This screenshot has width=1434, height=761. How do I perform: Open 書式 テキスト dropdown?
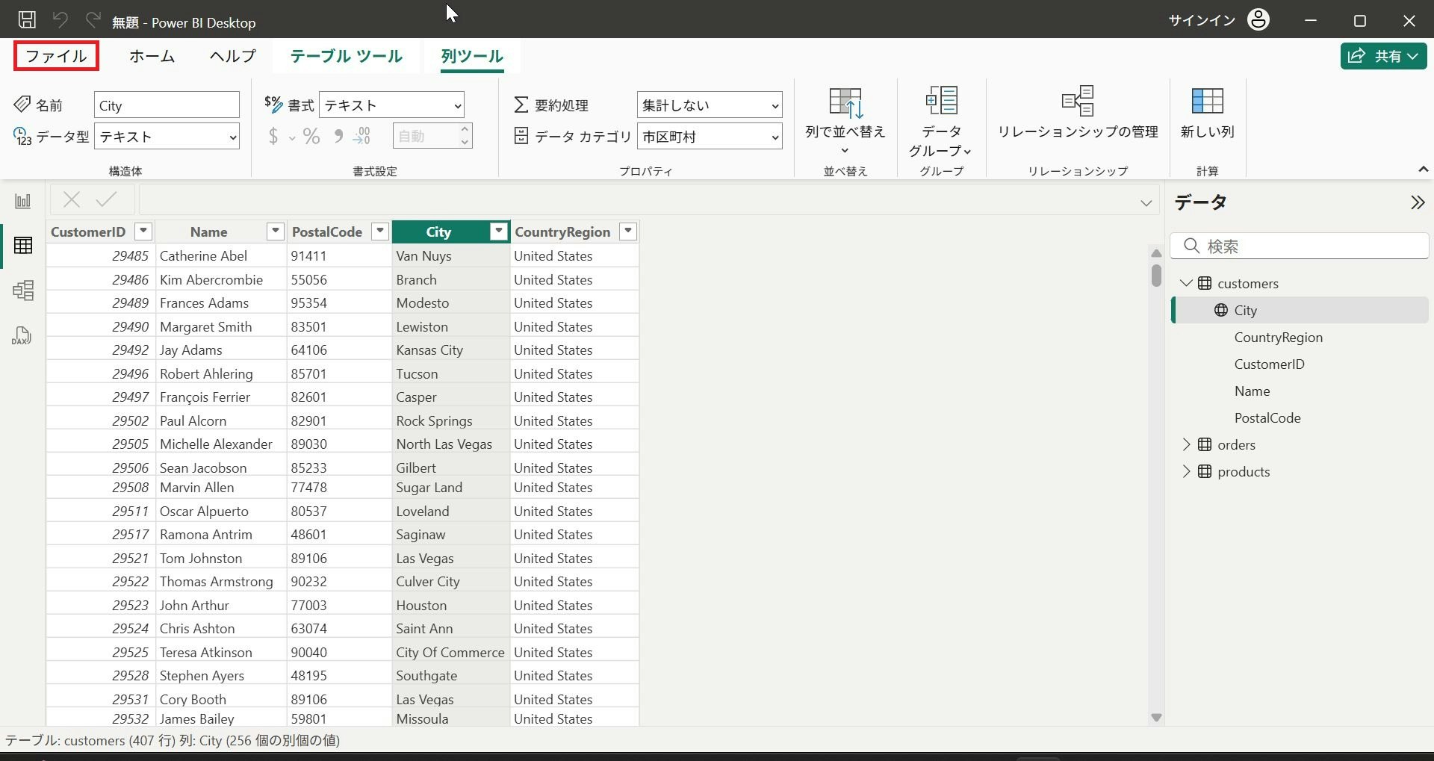391,105
